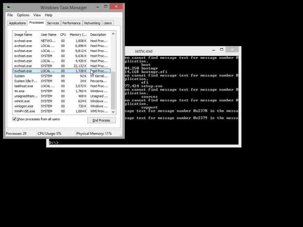
Task: Sort by Description column header
Action: [99, 35]
